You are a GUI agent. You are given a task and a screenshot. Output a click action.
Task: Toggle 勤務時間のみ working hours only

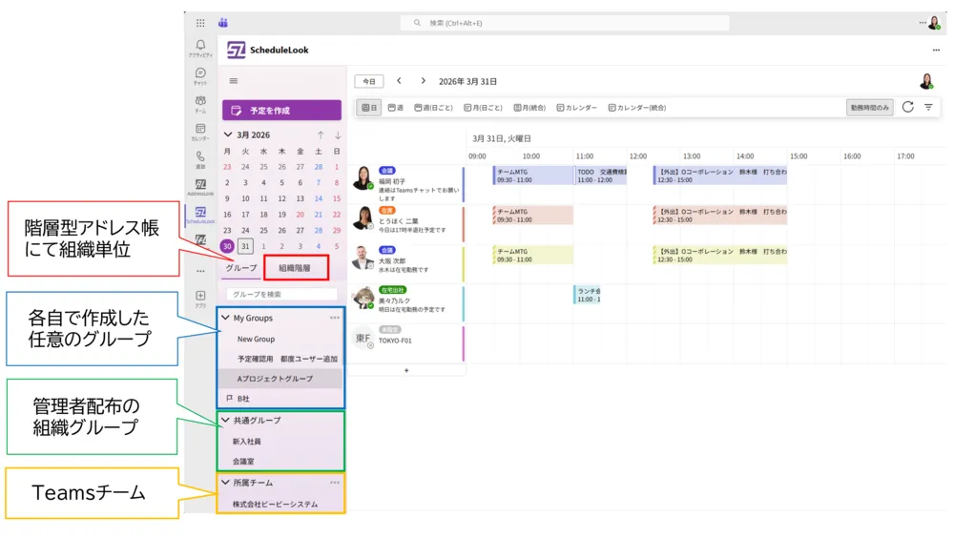tap(869, 108)
